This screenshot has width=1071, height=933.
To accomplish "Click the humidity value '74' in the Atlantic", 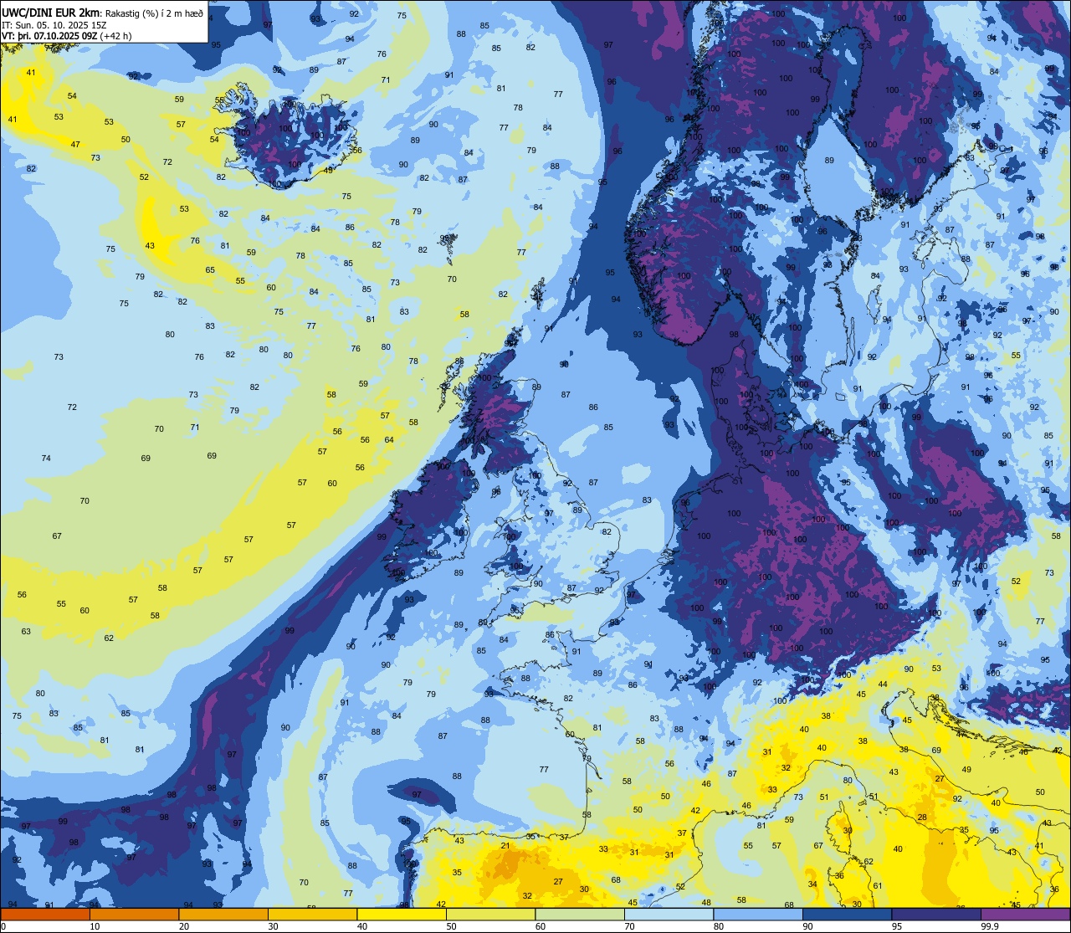I will [46, 458].
